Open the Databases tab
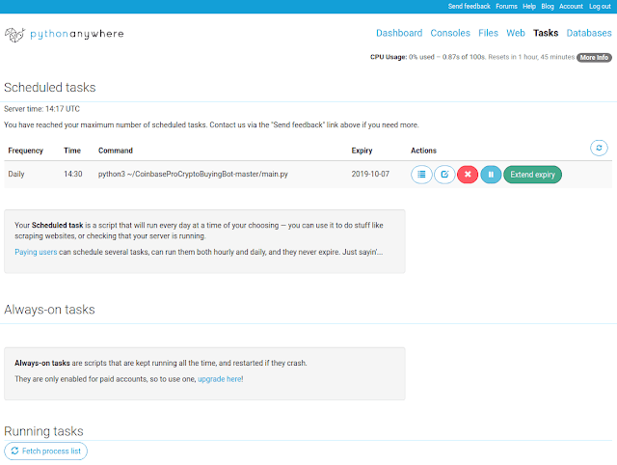This screenshot has width=617, height=465. click(x=589, y=33)
